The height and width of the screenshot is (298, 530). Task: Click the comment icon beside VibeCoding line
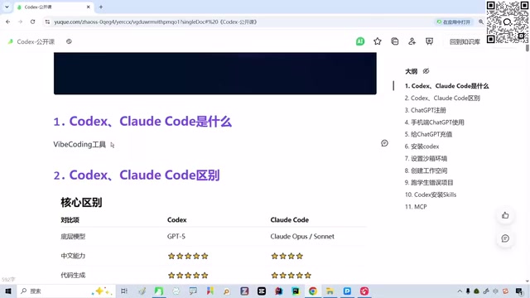384,143
